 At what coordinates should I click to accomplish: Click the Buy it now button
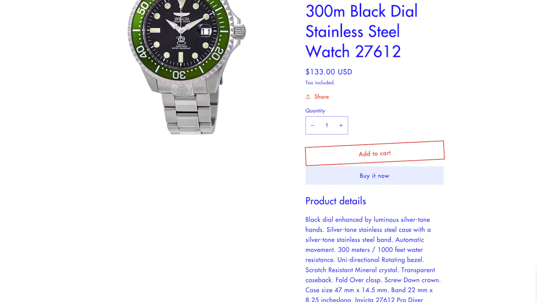(x=375, y=175)
